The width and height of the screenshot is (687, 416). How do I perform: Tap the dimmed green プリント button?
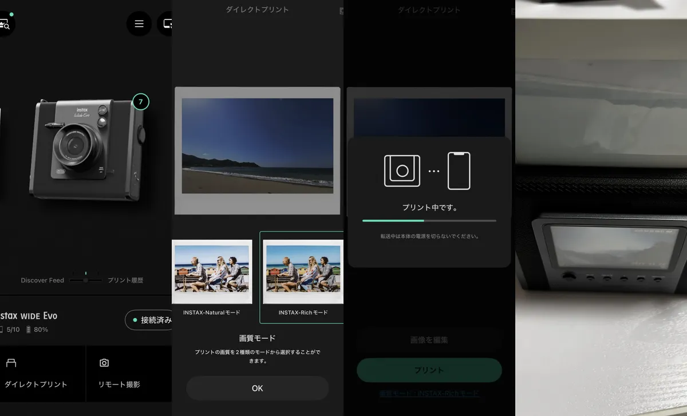(429, 370)
